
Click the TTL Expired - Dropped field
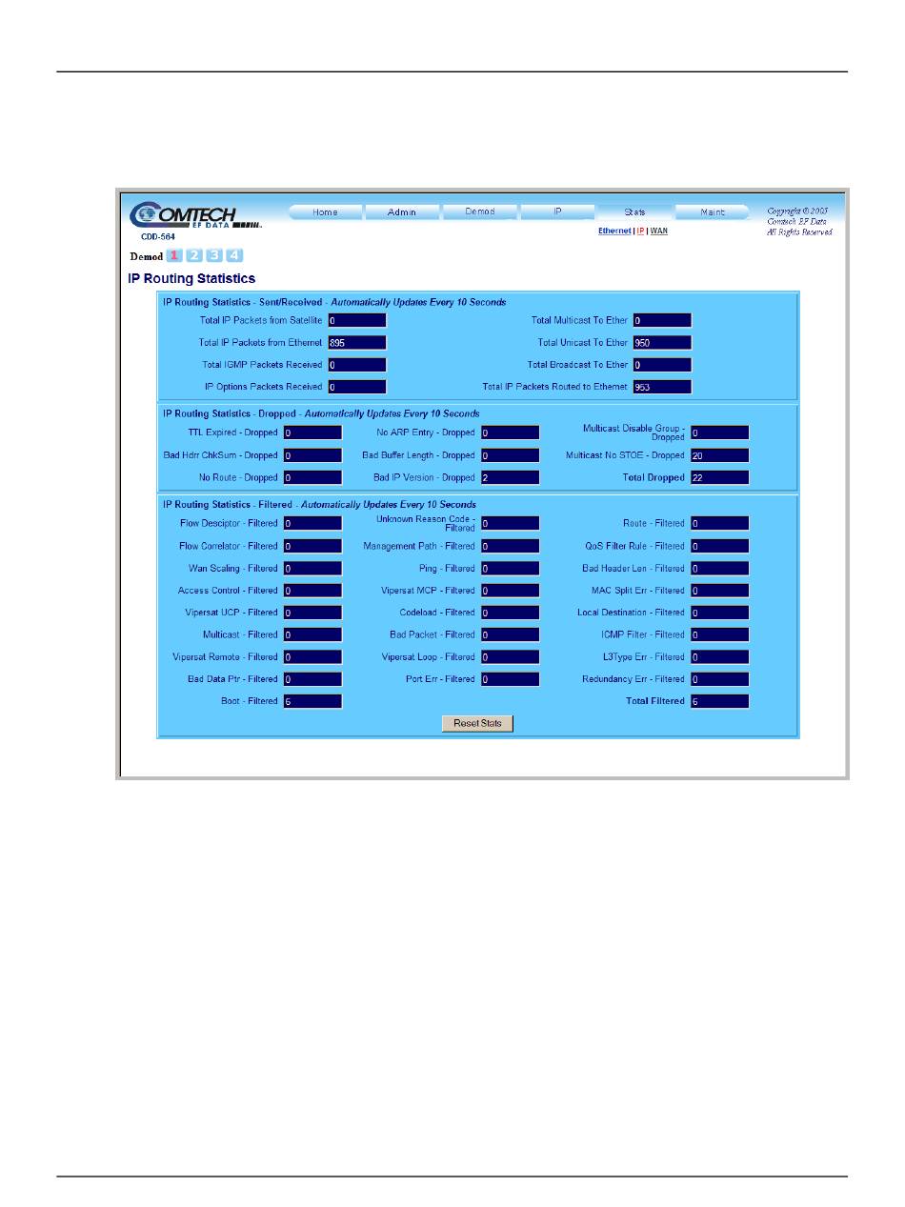(x=312, y=433)
